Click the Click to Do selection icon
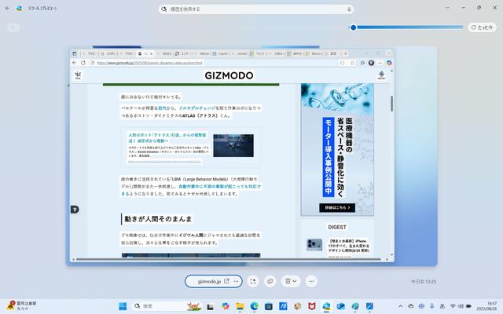This screenshot has height=314, width=503. click(253, 280)
